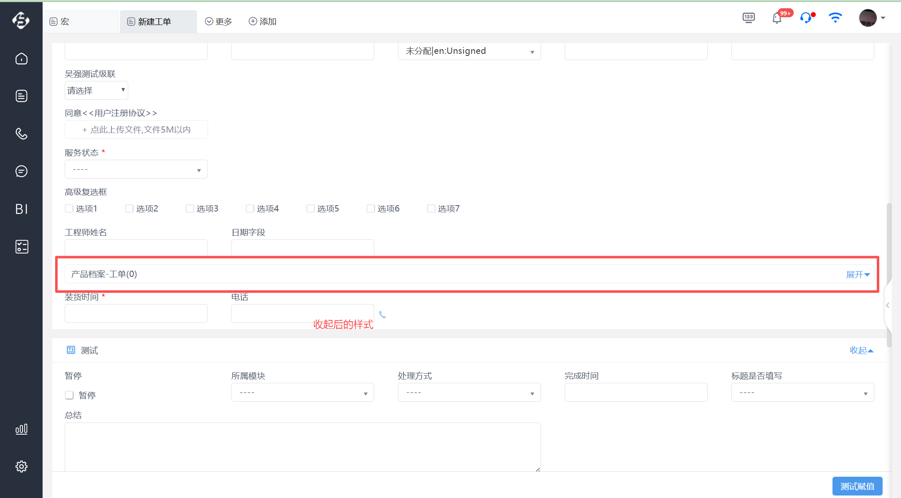Toggle the 暂停 checkbox
This screenshot has height=498, width=901.
tap(69, 395)
